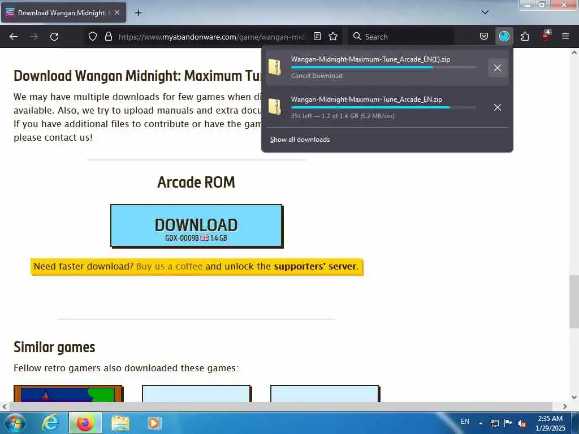579x434 pixels.
Task: Click the greyed-out forward navigation arrow
Action: (x=34, y=37)
